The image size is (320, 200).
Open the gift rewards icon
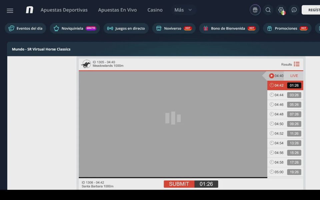[x=255, y=10]
